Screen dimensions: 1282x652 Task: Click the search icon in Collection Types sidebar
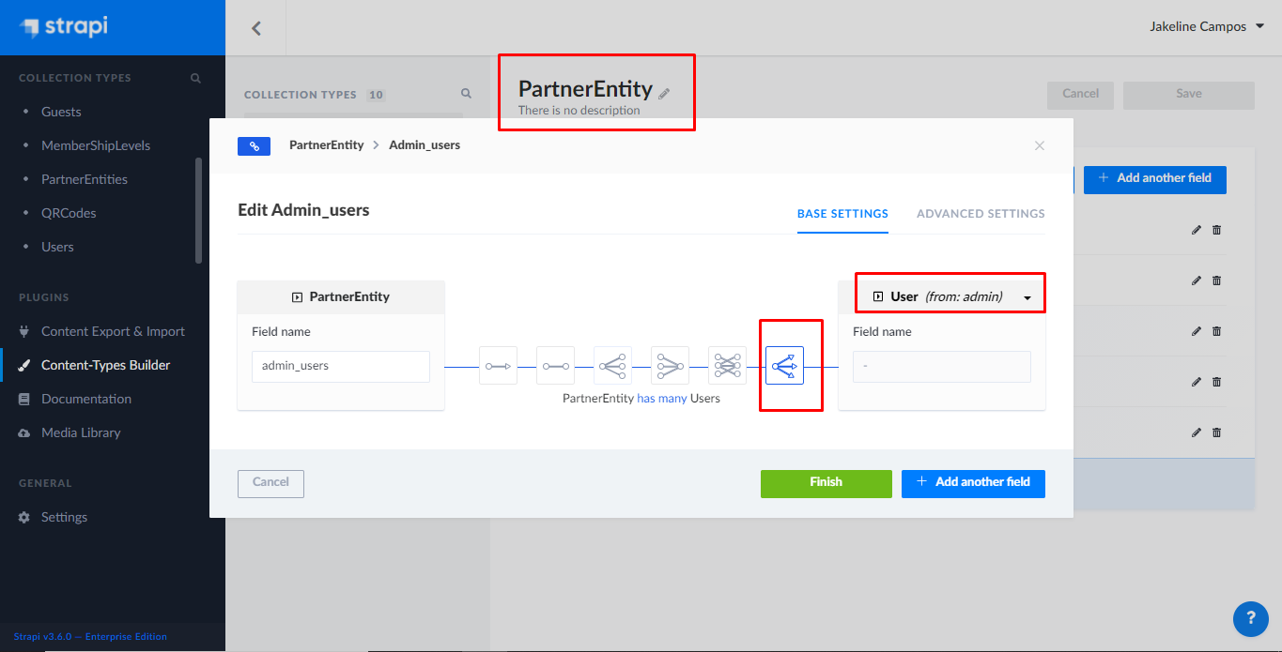[x=195, y=78]
